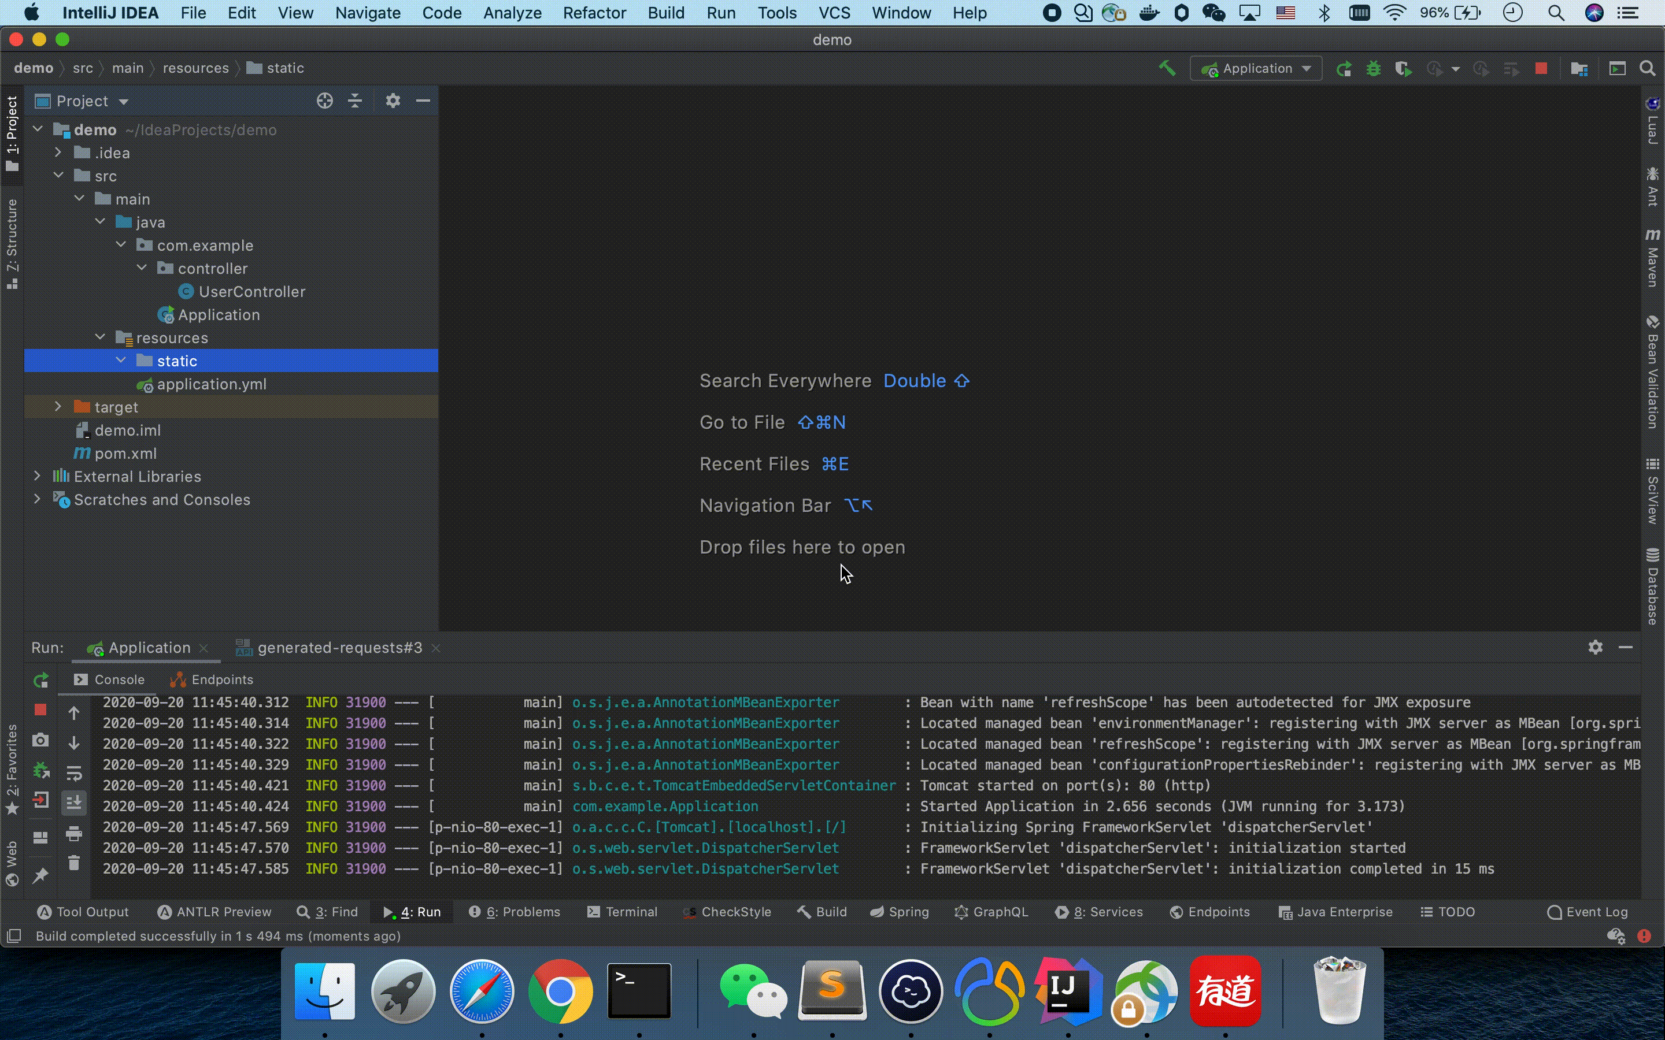This screenshot has height=1040, width=1665.
Task: Select the UserController class in tree
Action: click(x=251, y=292)
